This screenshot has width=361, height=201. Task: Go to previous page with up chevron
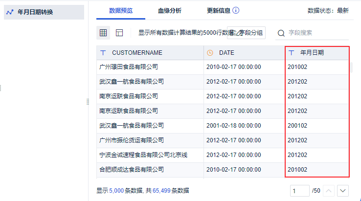coord(329,191)
